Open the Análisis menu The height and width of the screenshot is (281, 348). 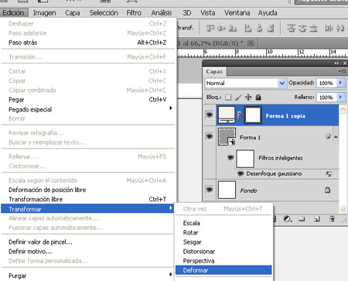pos(162,13)
